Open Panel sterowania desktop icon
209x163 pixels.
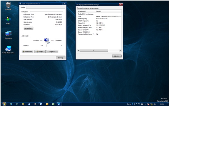pos(8,49)
